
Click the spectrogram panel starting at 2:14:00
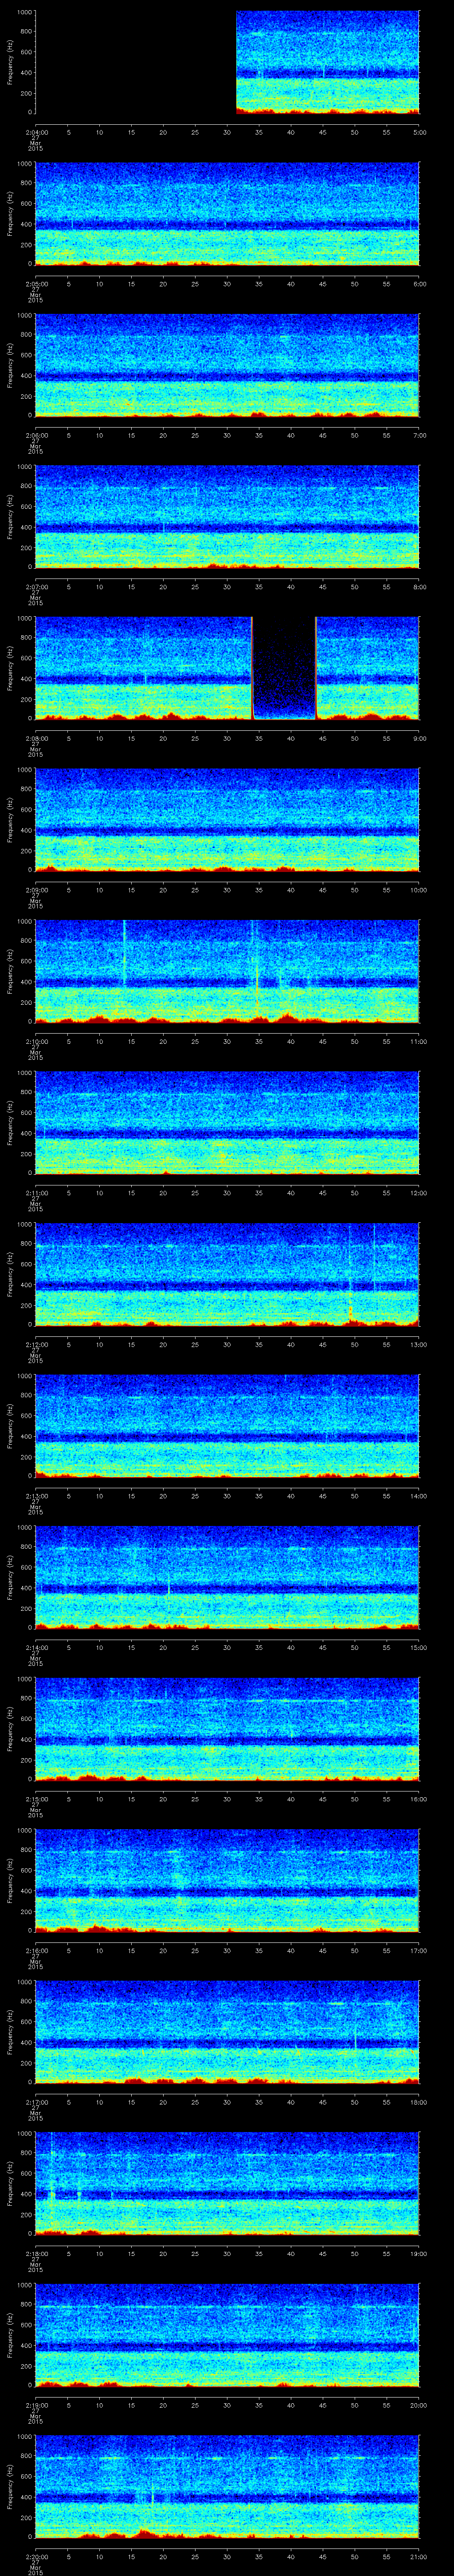pyautogui.click(x=227, y=1577)
